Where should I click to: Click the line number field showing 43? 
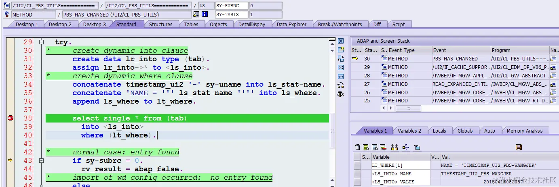coord(206,6)
